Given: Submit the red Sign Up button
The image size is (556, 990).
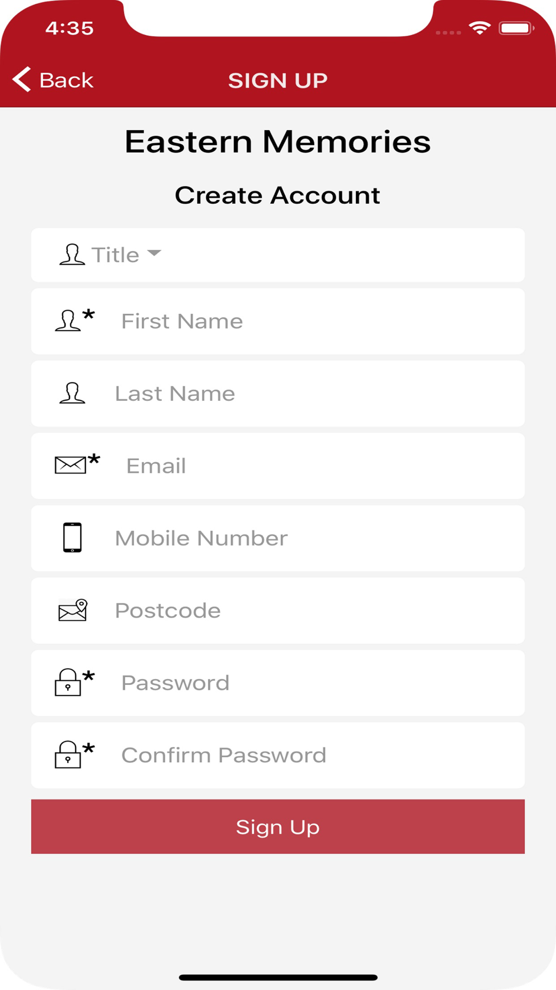Looking at the screenshot, I should [278, 827].
